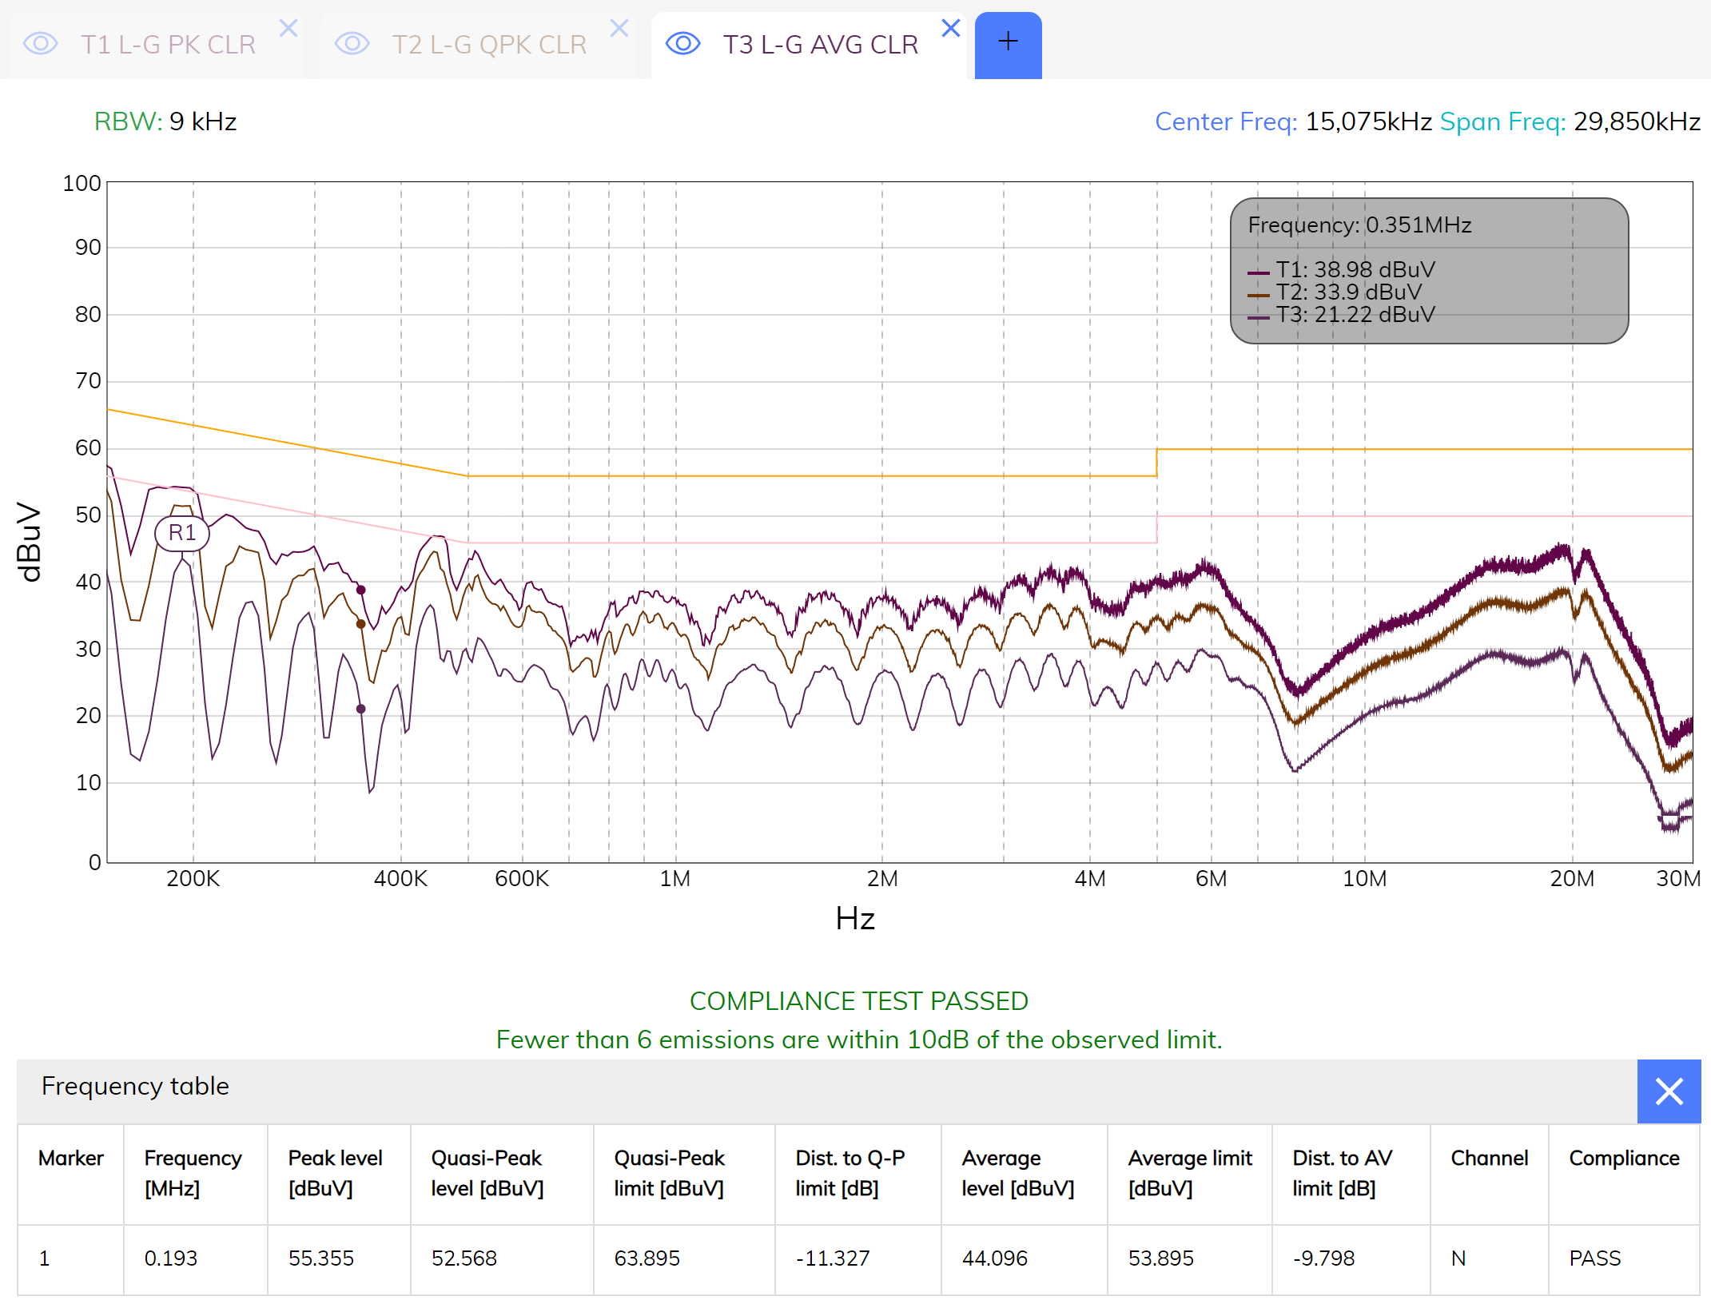Click the T1 peak trace marker dot
The image size is (1711, 1308).
click(360, 590)
